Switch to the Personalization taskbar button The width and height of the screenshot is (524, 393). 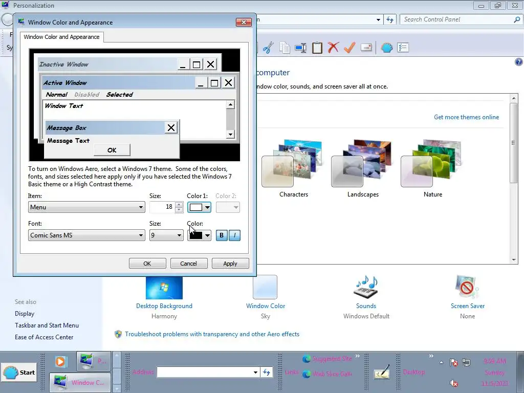point(93,361)
